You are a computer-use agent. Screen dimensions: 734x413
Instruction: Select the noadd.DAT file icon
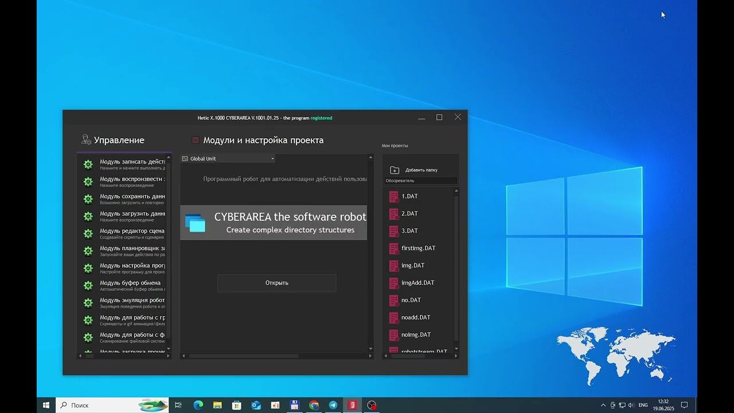tap(394, 317)
